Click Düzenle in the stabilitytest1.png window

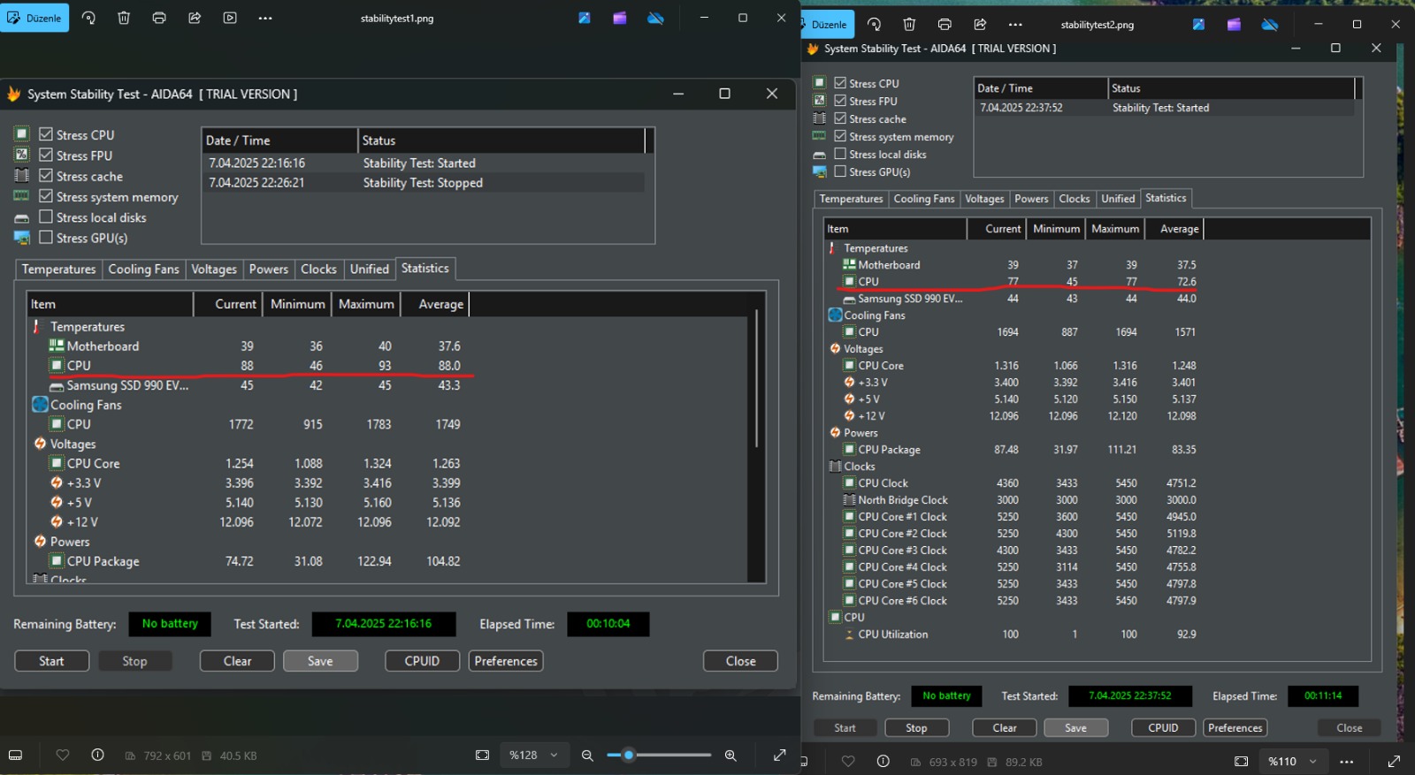tap(34, 18)
